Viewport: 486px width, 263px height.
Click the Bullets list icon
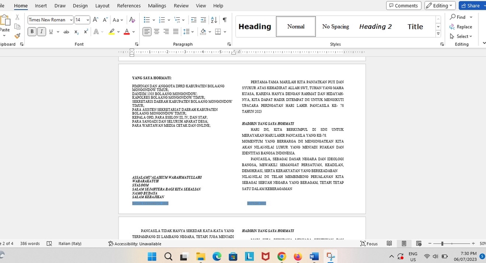[x=147, y=20]
